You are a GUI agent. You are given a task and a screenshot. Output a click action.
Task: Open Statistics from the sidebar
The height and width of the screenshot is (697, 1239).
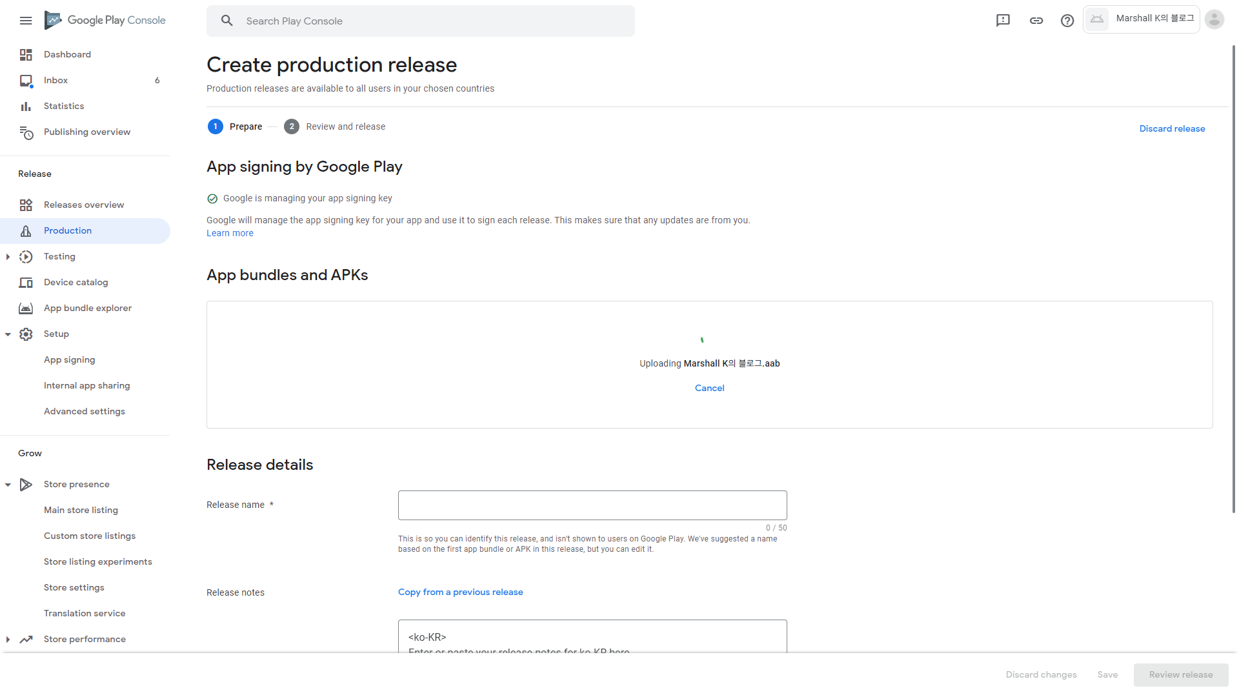(64, 106)
